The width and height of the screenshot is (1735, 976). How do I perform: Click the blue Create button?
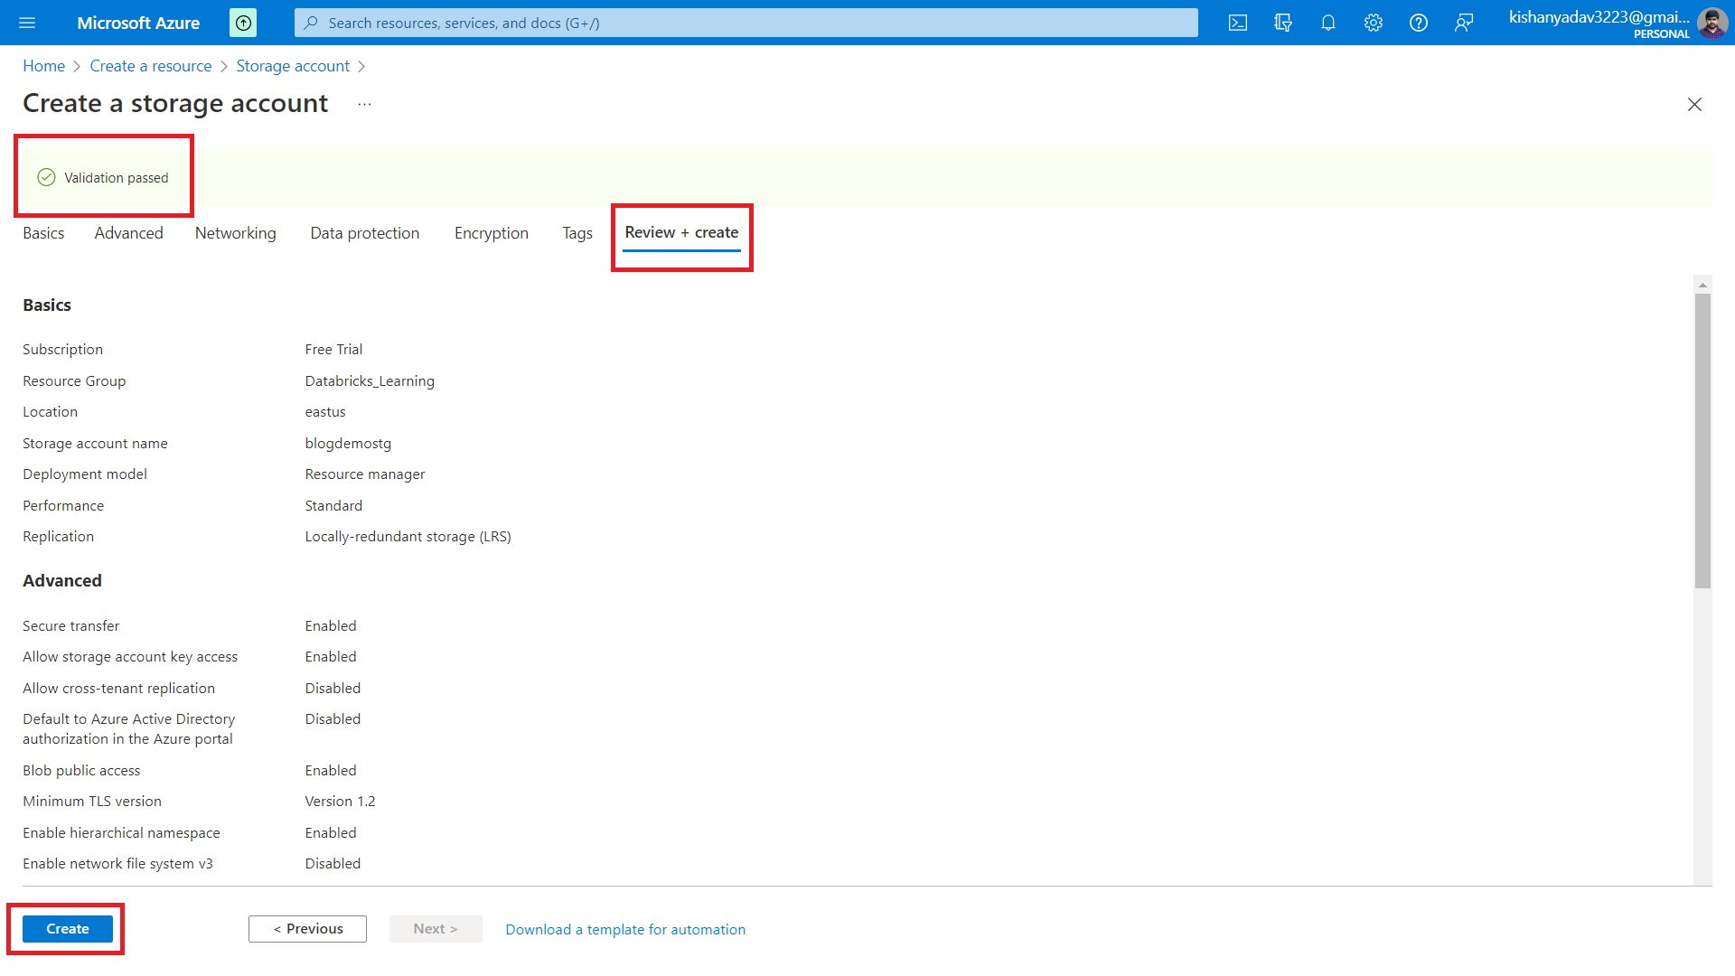(x=68, y=929)
